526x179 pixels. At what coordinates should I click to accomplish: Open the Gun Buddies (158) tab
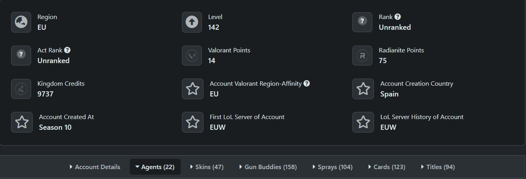268,167
